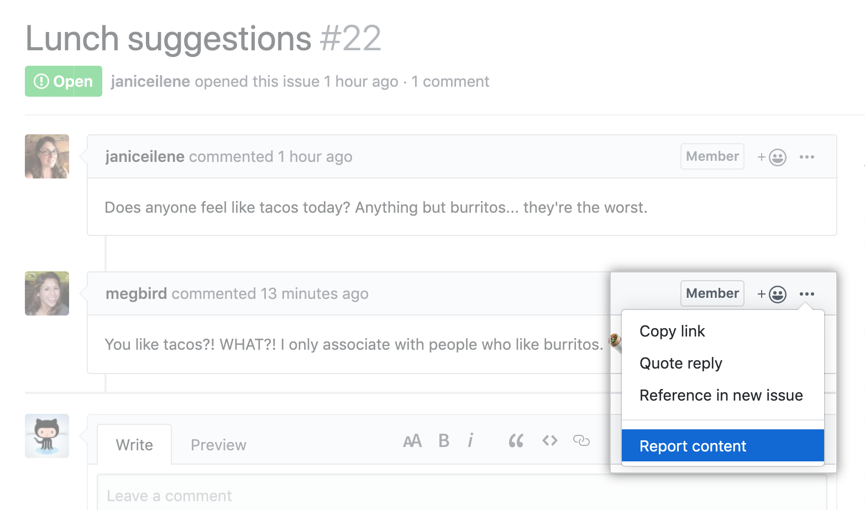Insert a quote block in the comment
This screenshot has width=865, height=510.
[x=516, y=440]
